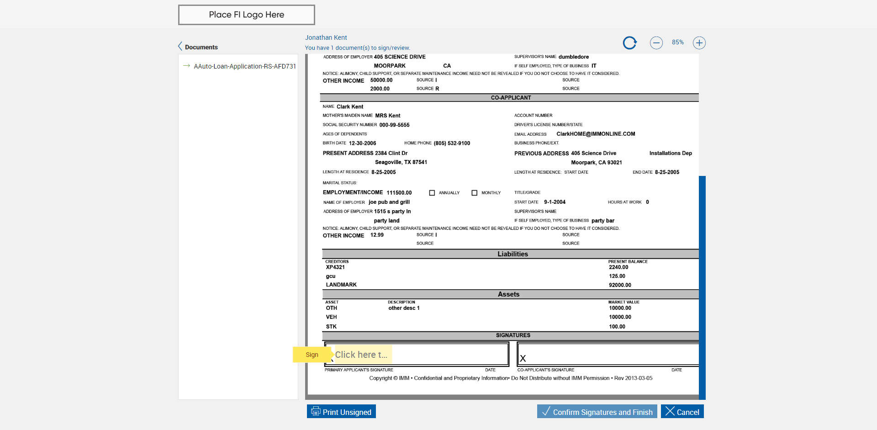Click Confirm Signatures and Finish
Image resolution: width=877 pixels, height=430 pixels.
click(x=597, y=411)
